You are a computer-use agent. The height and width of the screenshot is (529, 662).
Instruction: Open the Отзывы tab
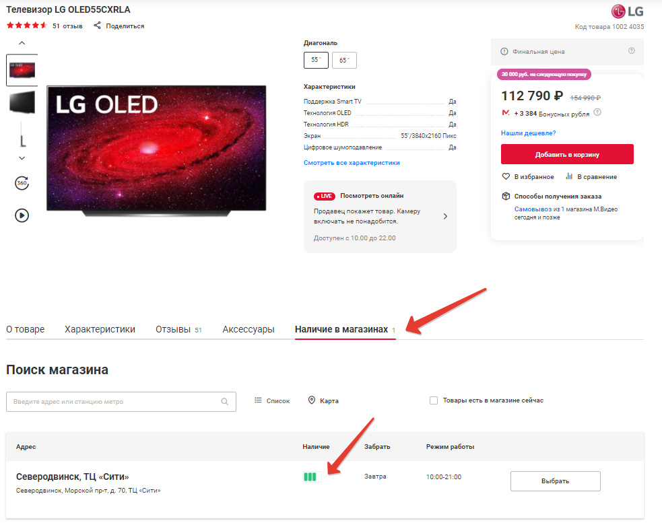click(x=174, y=329)
